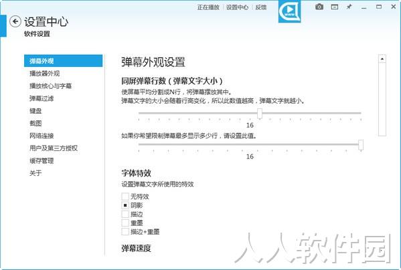Check the 重墨 effect option
This screenshot has width=401, height=270.
click(125, 223)
